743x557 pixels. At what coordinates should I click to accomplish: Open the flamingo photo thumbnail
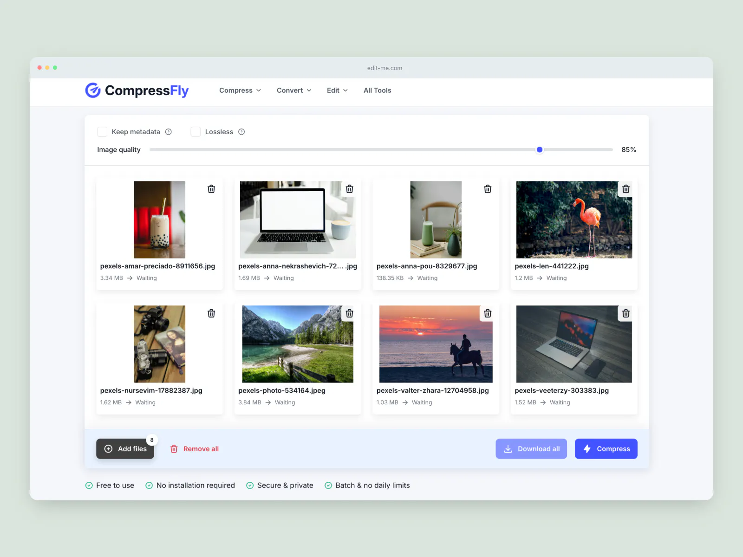click(574, 220)
